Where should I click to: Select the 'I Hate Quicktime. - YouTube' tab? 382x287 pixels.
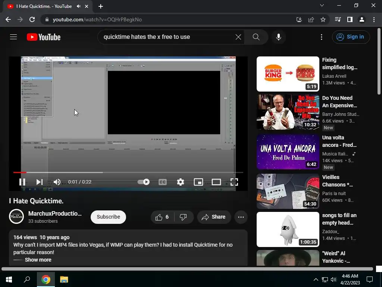coord(47,6)
